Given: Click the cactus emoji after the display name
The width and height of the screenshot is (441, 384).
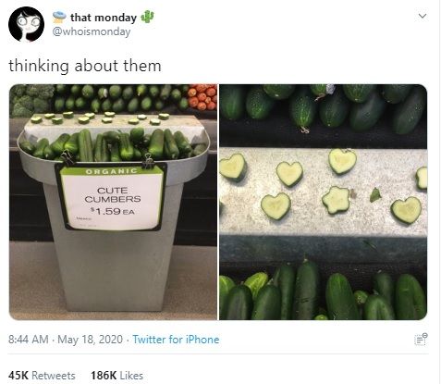Looking at the screenshot, I should pyautogui.click(x=147, y=17).
